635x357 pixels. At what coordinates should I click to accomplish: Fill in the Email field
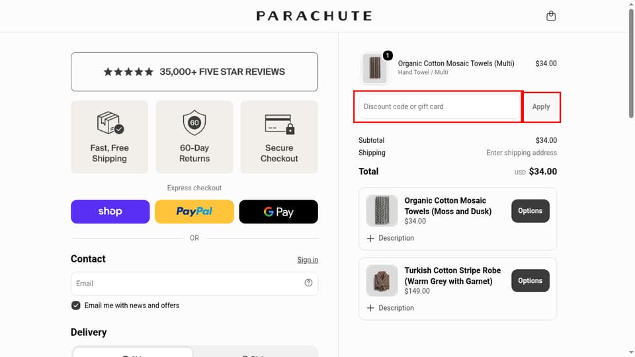pyautogui.click(x=194, y=284)
